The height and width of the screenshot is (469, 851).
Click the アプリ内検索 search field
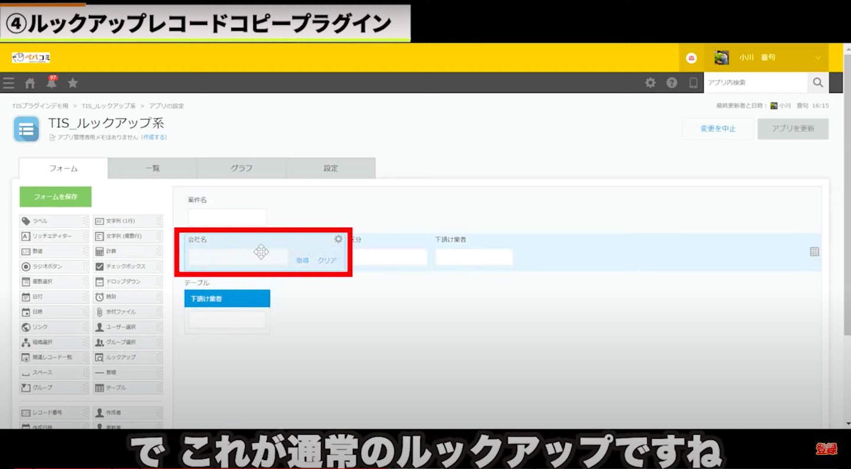click(x=755, y=83)
